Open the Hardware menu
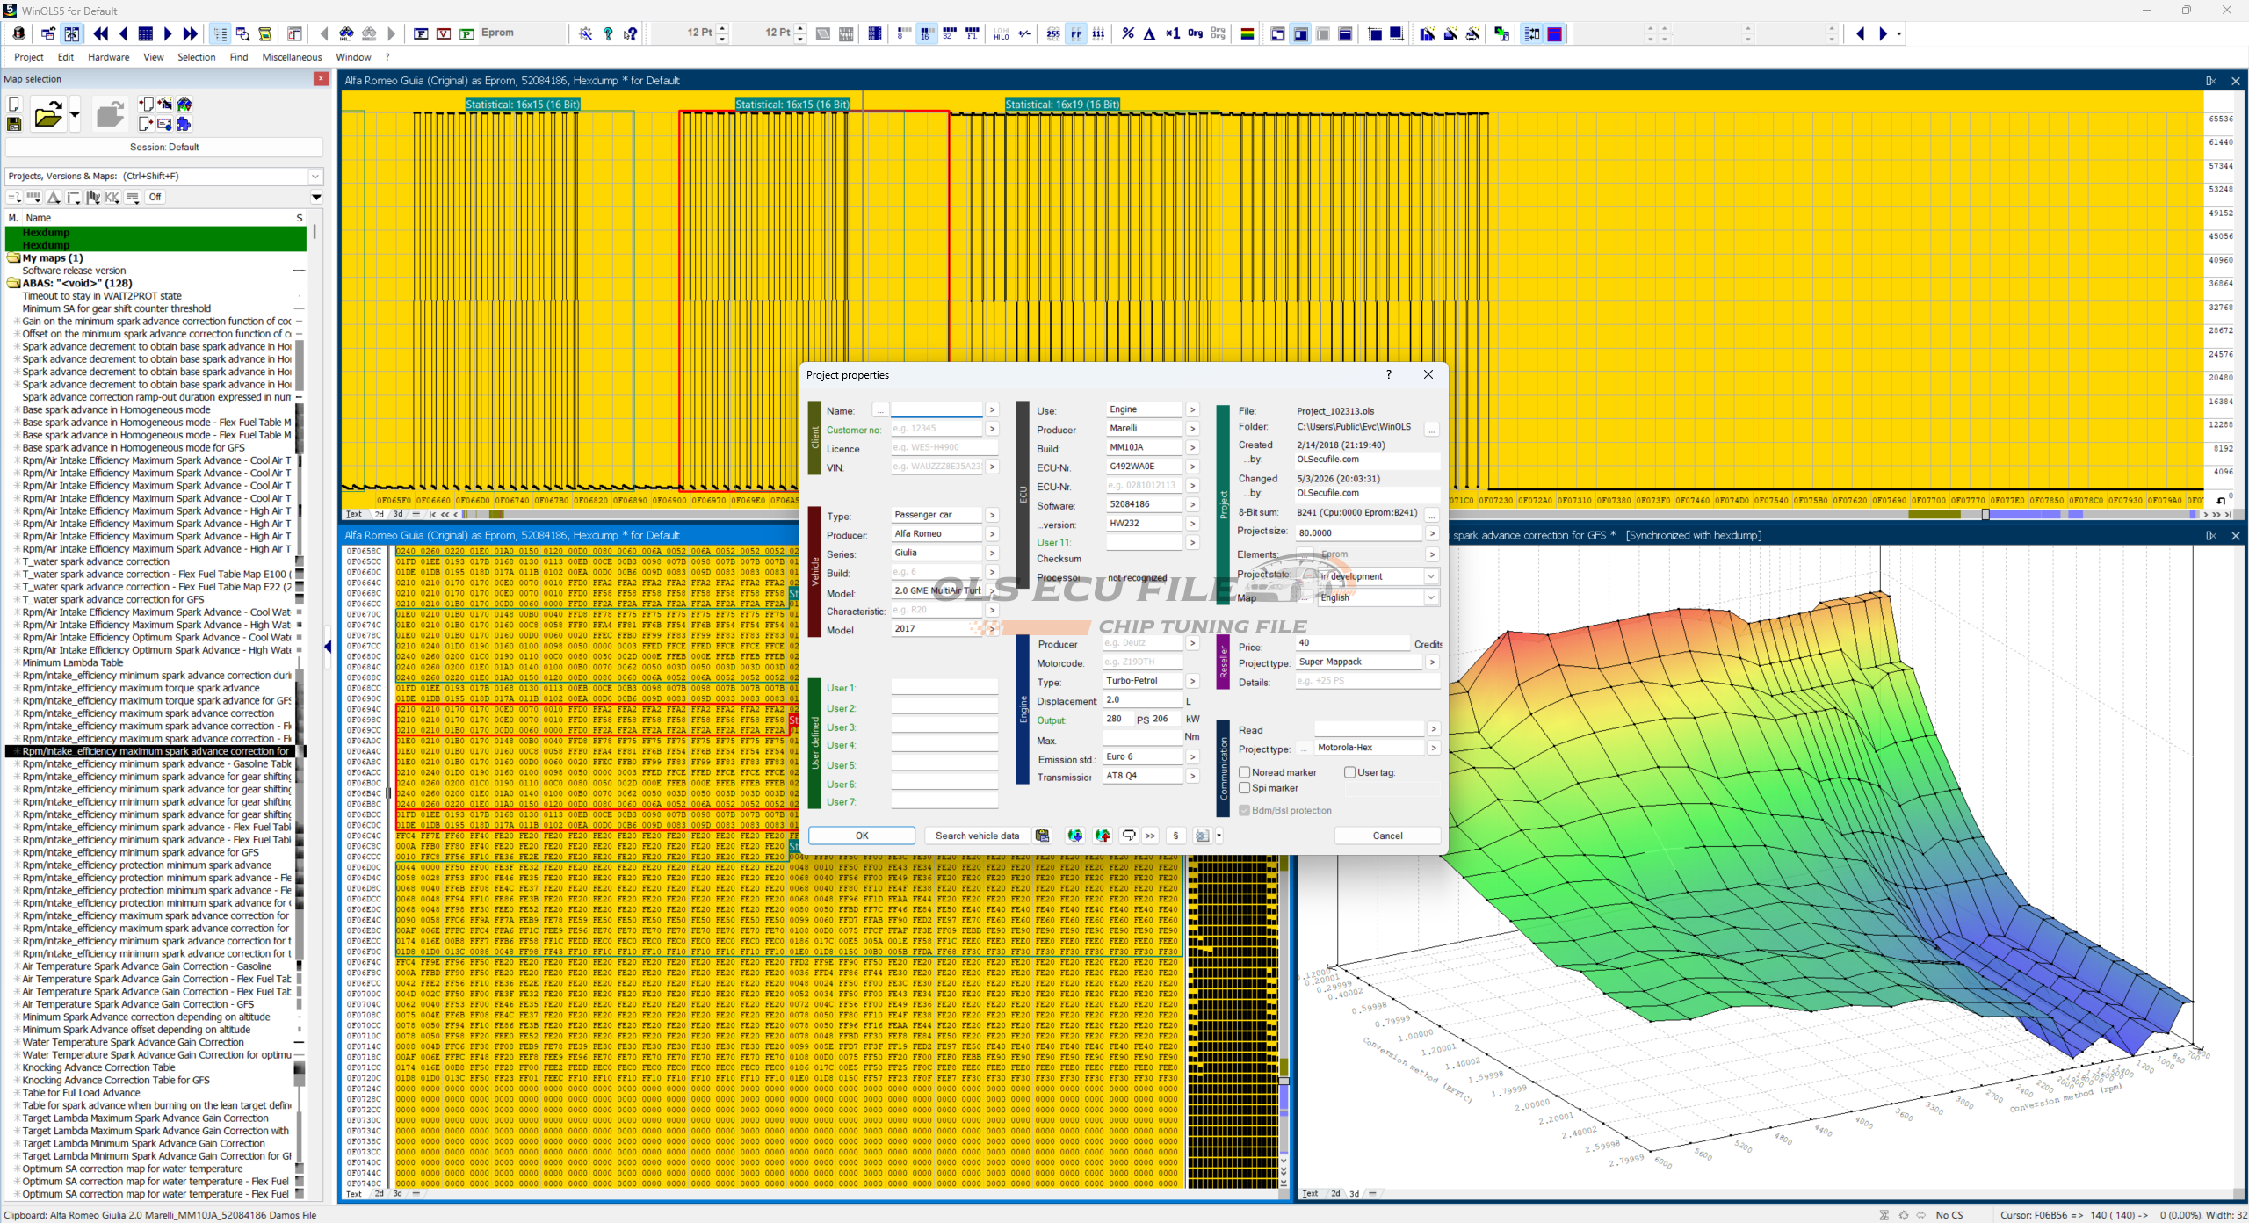The height and width of the screenshot is (1223, 2249). [x=109, y=57]
